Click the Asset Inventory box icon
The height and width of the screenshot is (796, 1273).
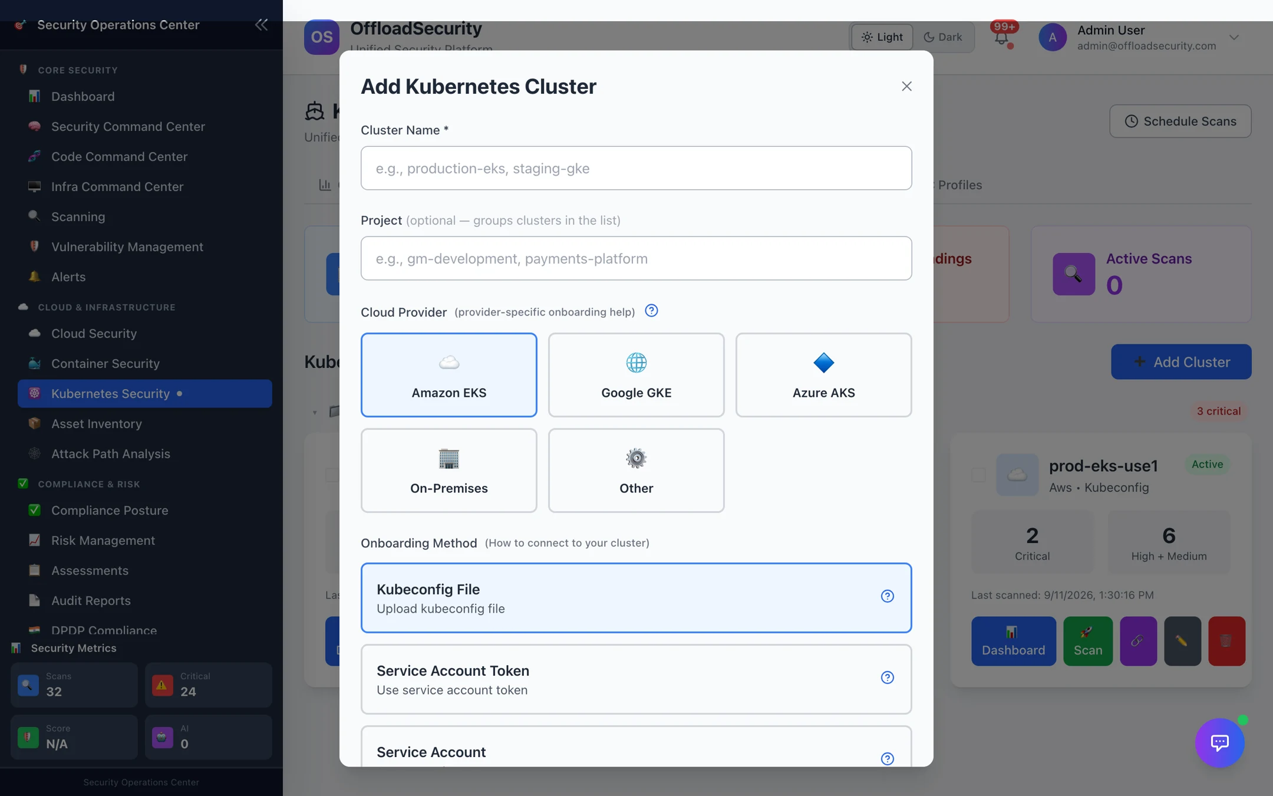click(35, 423)
